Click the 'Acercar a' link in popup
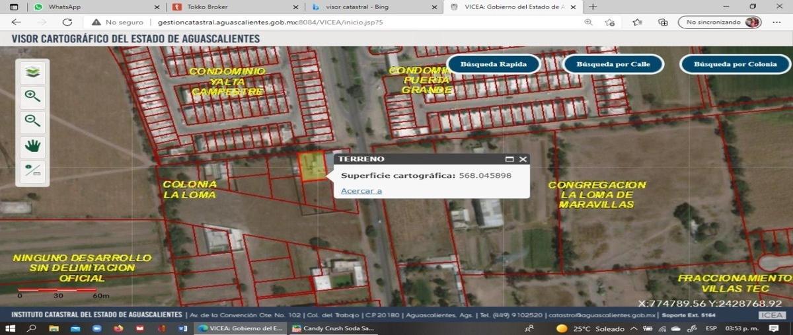 [x=361, y=191]
